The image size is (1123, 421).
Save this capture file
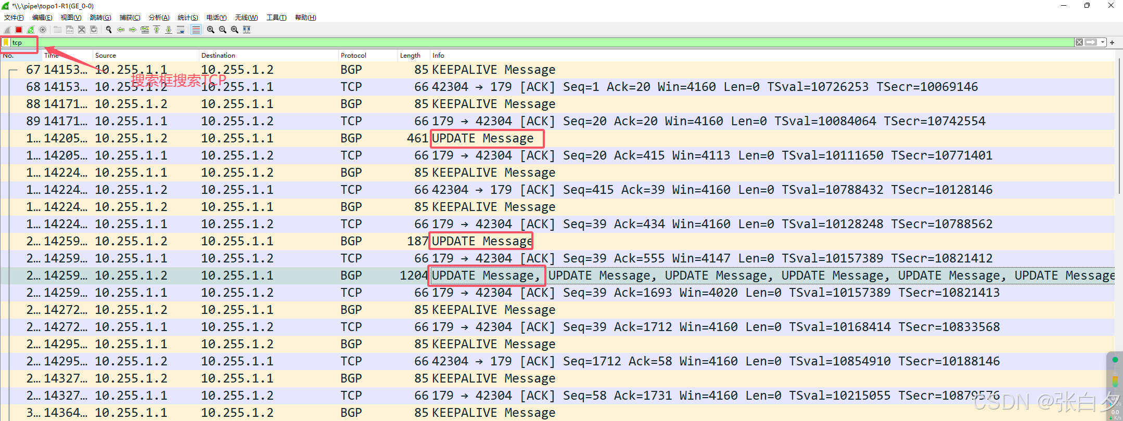pyautogui.click(x=69, y=30)
